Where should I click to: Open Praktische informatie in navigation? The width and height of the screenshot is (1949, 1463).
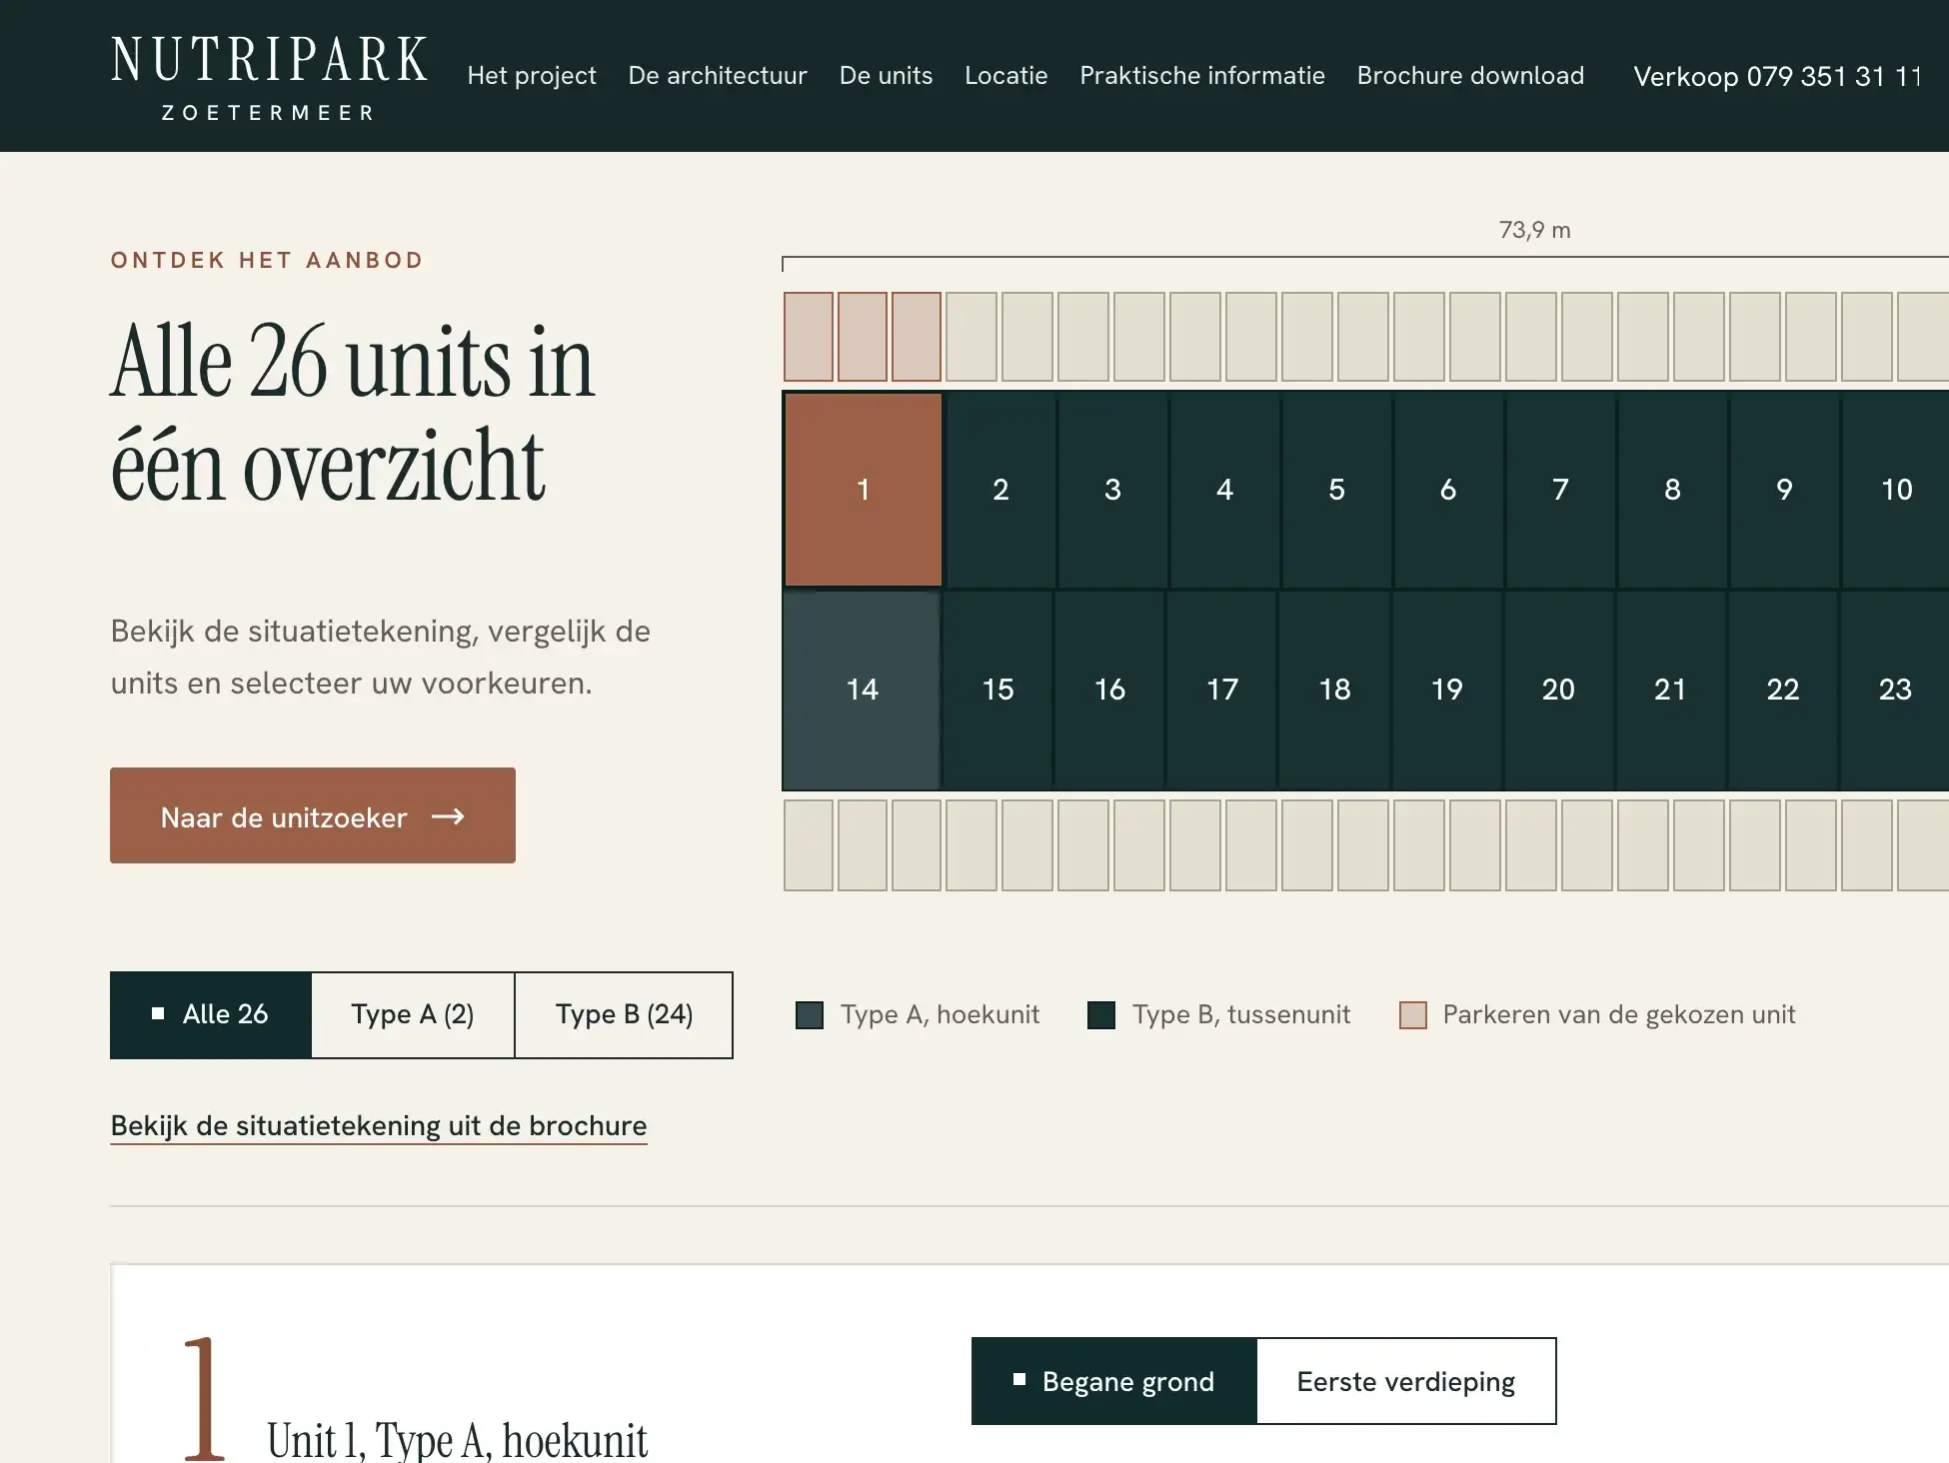[x=1202, y=76]
